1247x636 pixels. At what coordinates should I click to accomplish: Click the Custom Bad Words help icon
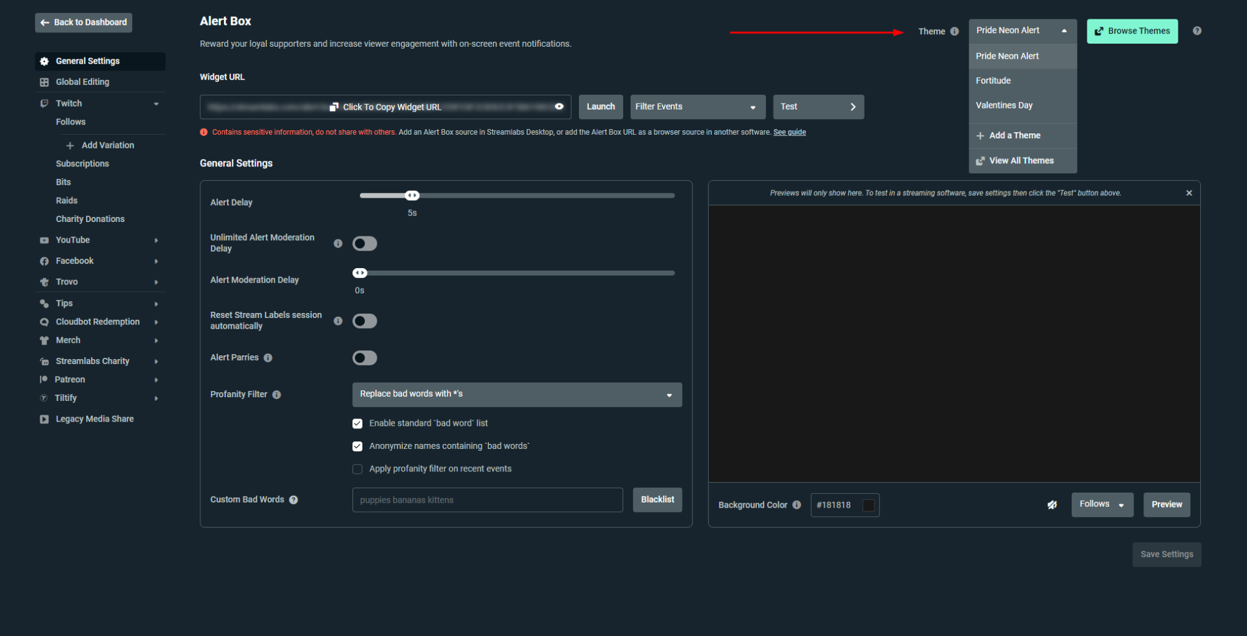coord(294,500)
